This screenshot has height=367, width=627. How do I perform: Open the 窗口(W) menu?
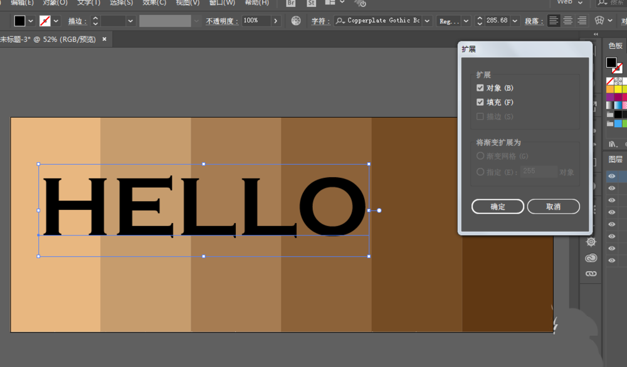click(x=222, y=3)
